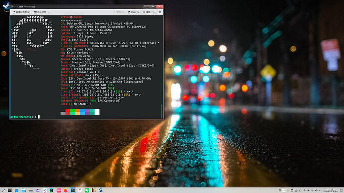
Task: Click the GPU line Intel Iris Xe Graphics
Action: tap(102, 82)
